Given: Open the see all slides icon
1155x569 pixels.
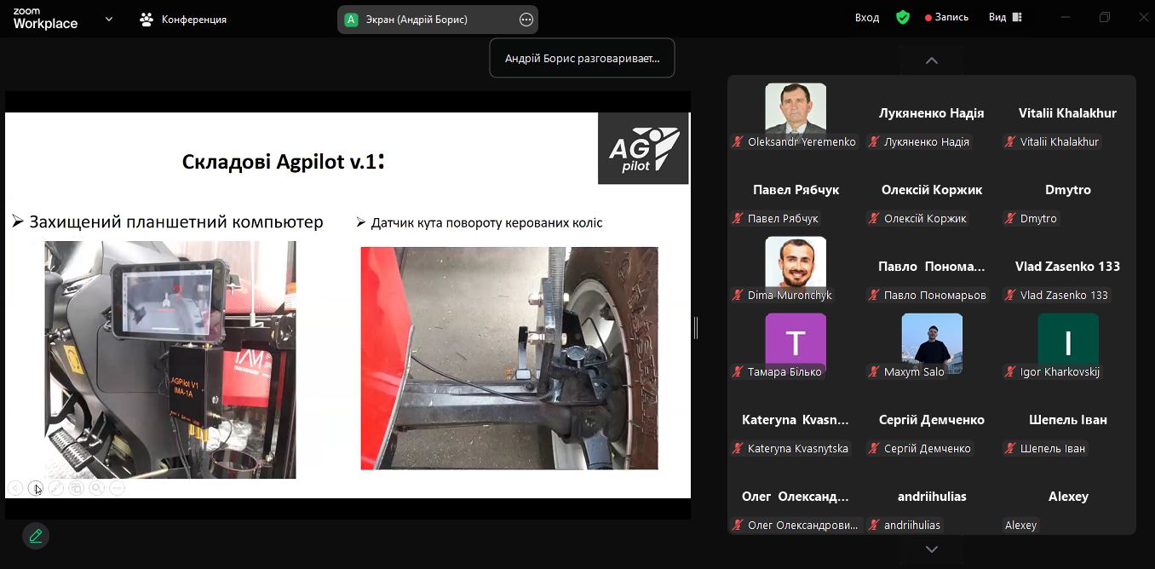Looking at the screenshot, I should (76, 488).
